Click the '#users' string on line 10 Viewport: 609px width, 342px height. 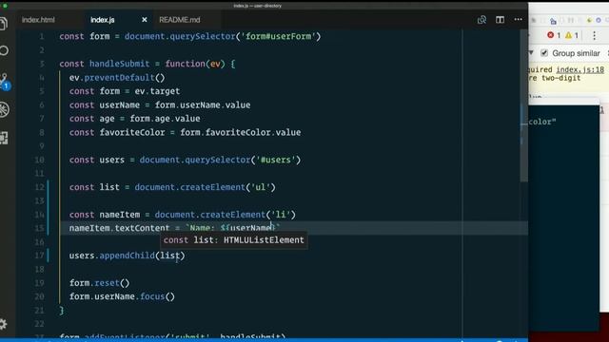[276, 160]
